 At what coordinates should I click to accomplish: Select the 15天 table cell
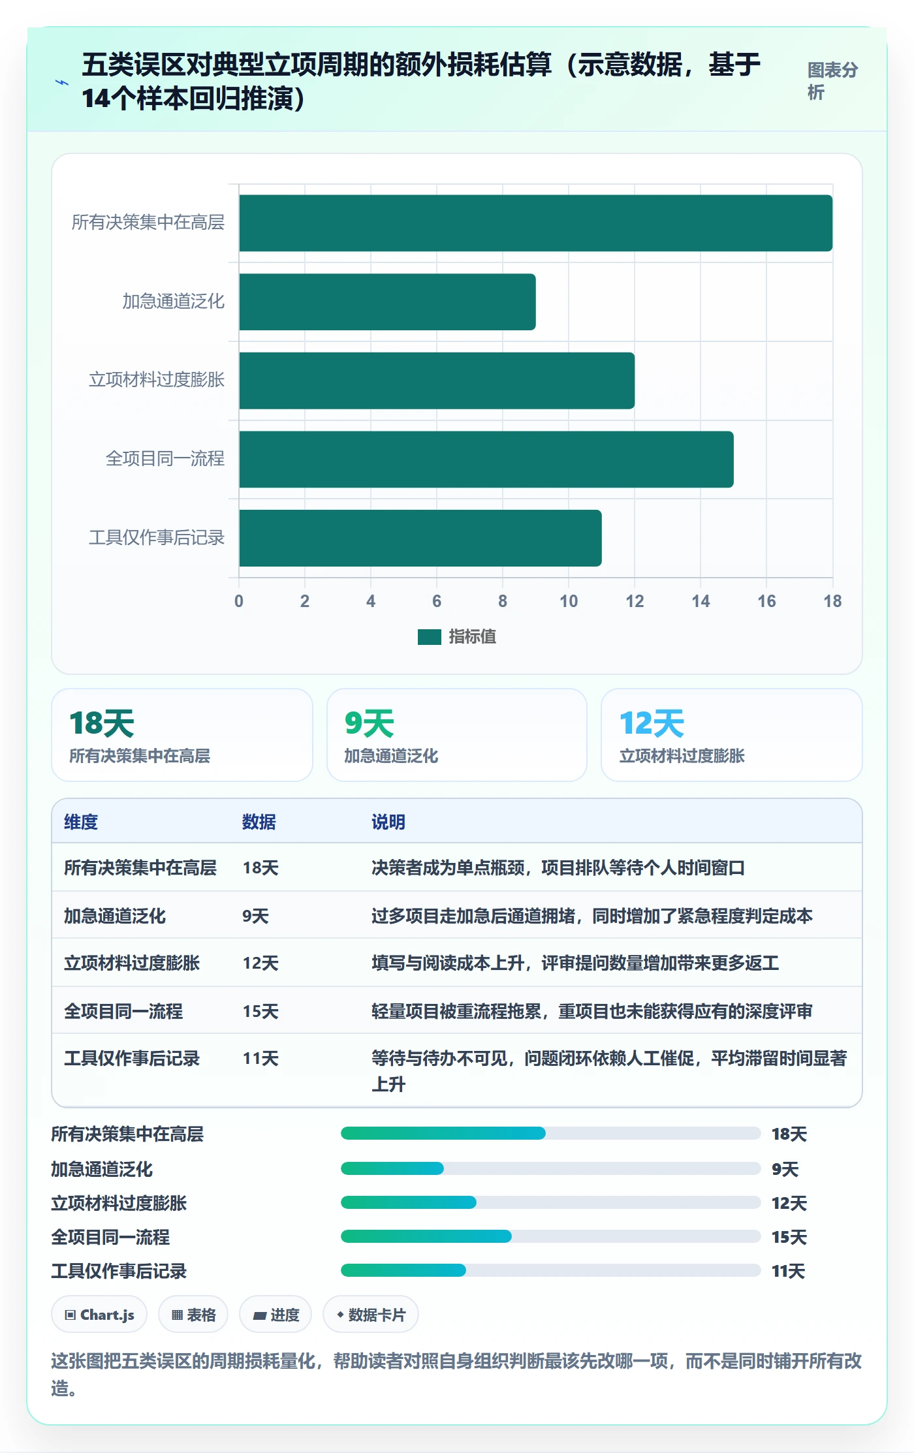pos(260,1011)
